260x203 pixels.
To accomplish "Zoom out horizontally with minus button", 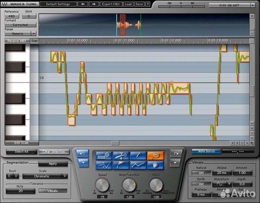I will coord(242,143).
